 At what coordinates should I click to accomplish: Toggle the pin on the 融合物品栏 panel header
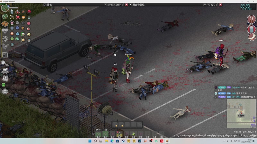tap(205, 5)
